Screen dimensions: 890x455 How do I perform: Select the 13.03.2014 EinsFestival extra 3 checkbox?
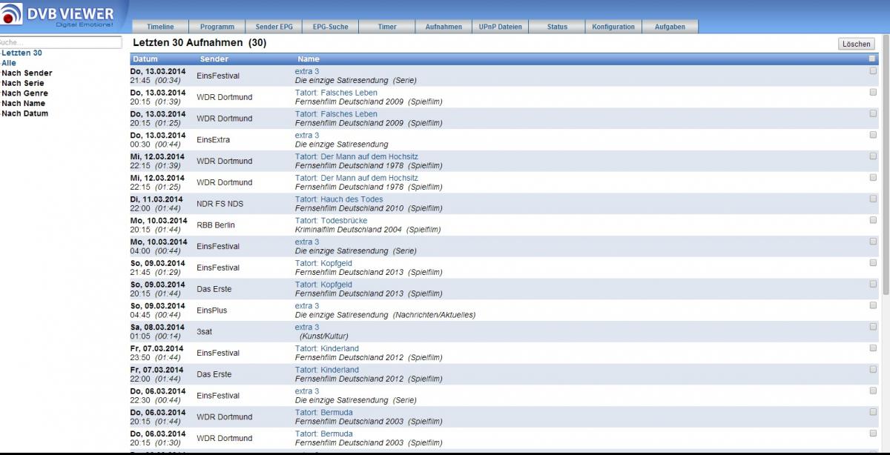tap(873, 71)
